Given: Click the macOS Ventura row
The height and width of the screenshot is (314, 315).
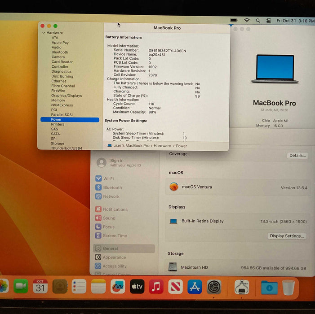Looking at the screenshot, I should (238, 187).
